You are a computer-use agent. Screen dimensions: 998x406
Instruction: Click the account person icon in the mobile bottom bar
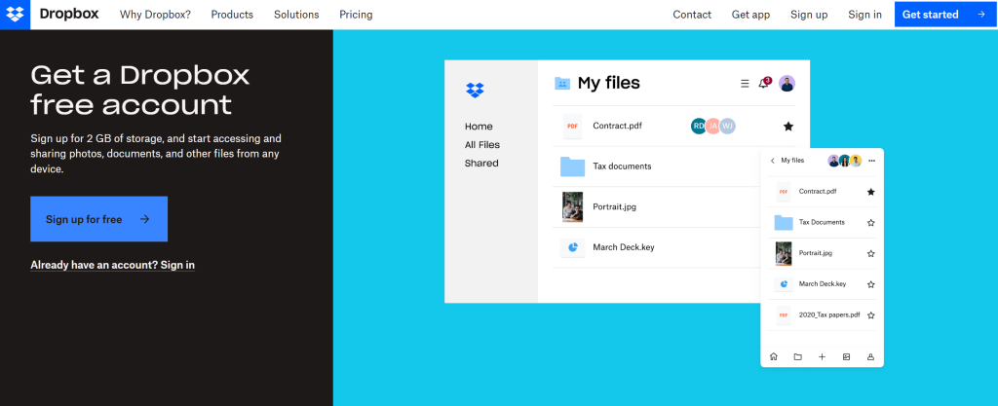[870, 357]
